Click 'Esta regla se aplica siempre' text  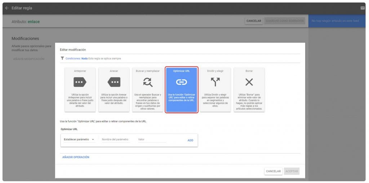pyautogui.click(x=105, y=59)
